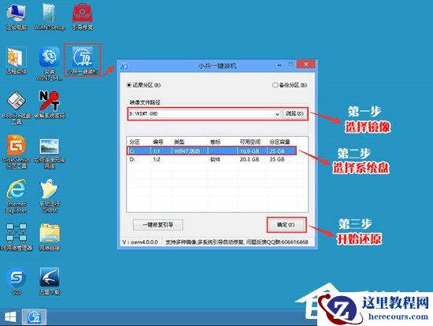Click the 20.3 GB free space cell
The width and height of the screenshot is (433, 326).
(x=250, y=159)
